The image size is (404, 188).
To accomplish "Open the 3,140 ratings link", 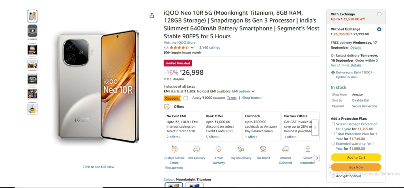I will (x=209, y=47).
